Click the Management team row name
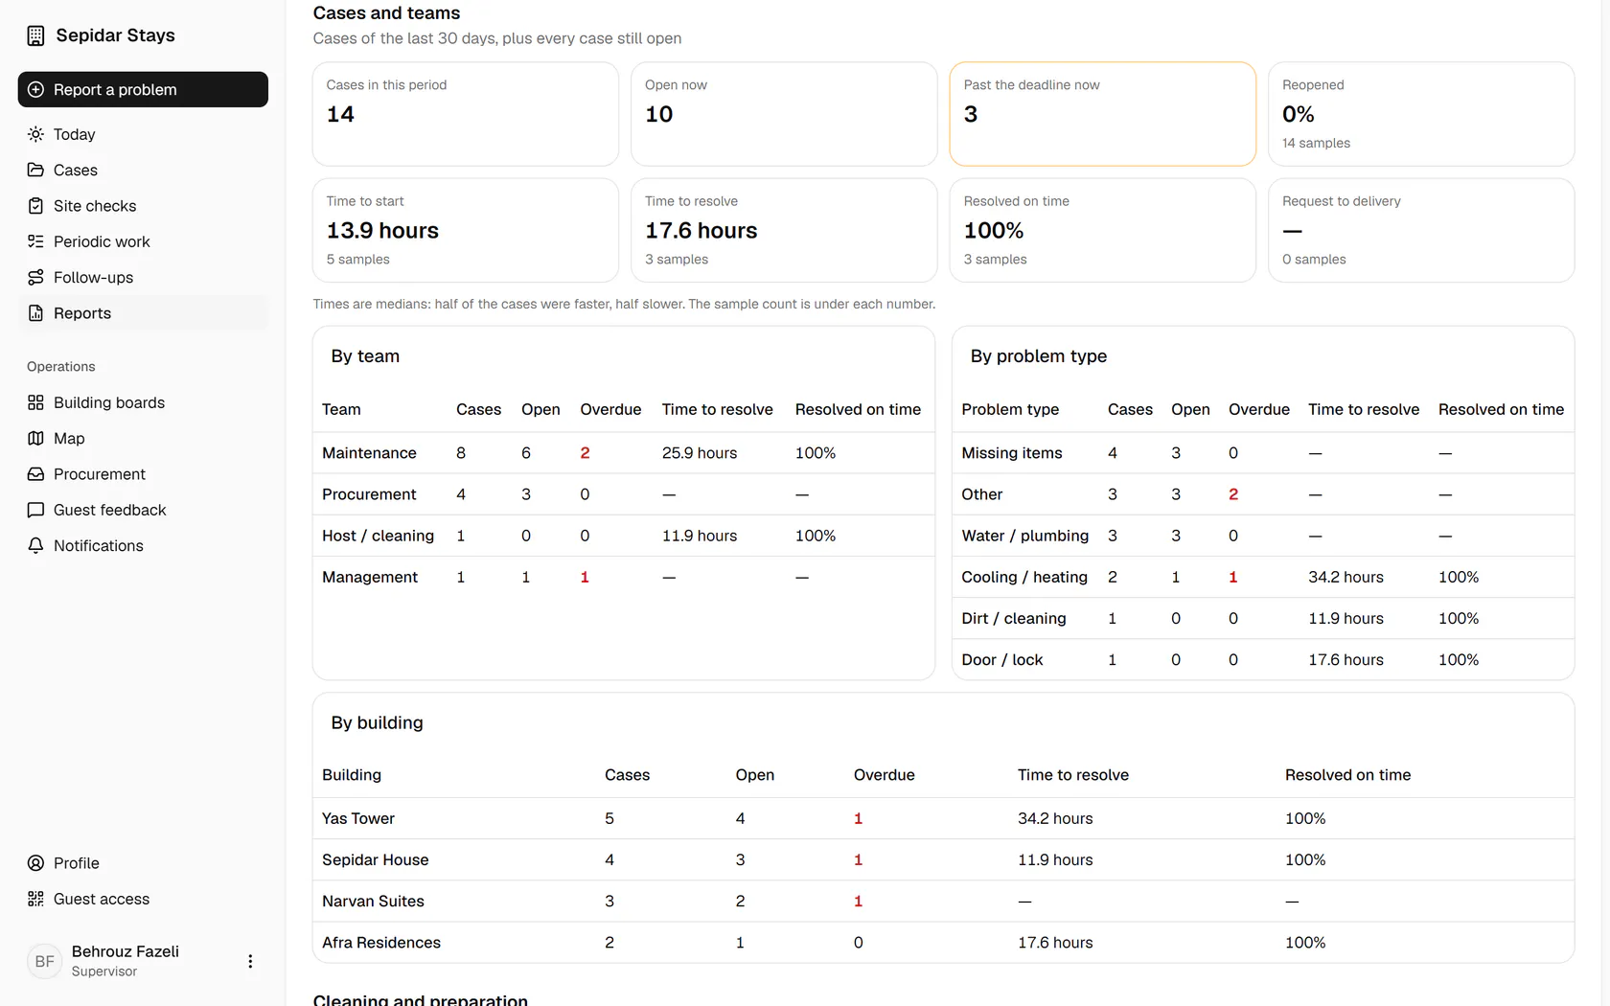Screen dimensions: 1610x1006 (x=370, y=577)
